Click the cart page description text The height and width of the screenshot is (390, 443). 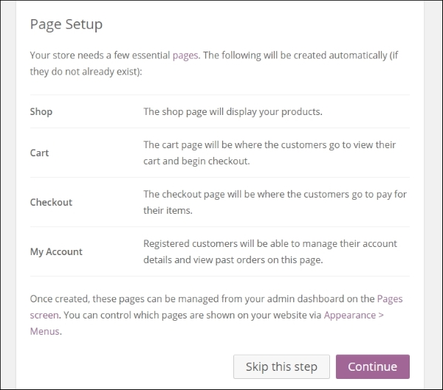[269, 153]
